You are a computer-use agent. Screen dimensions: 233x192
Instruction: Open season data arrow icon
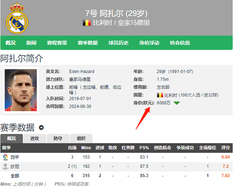tap(41, 127)
